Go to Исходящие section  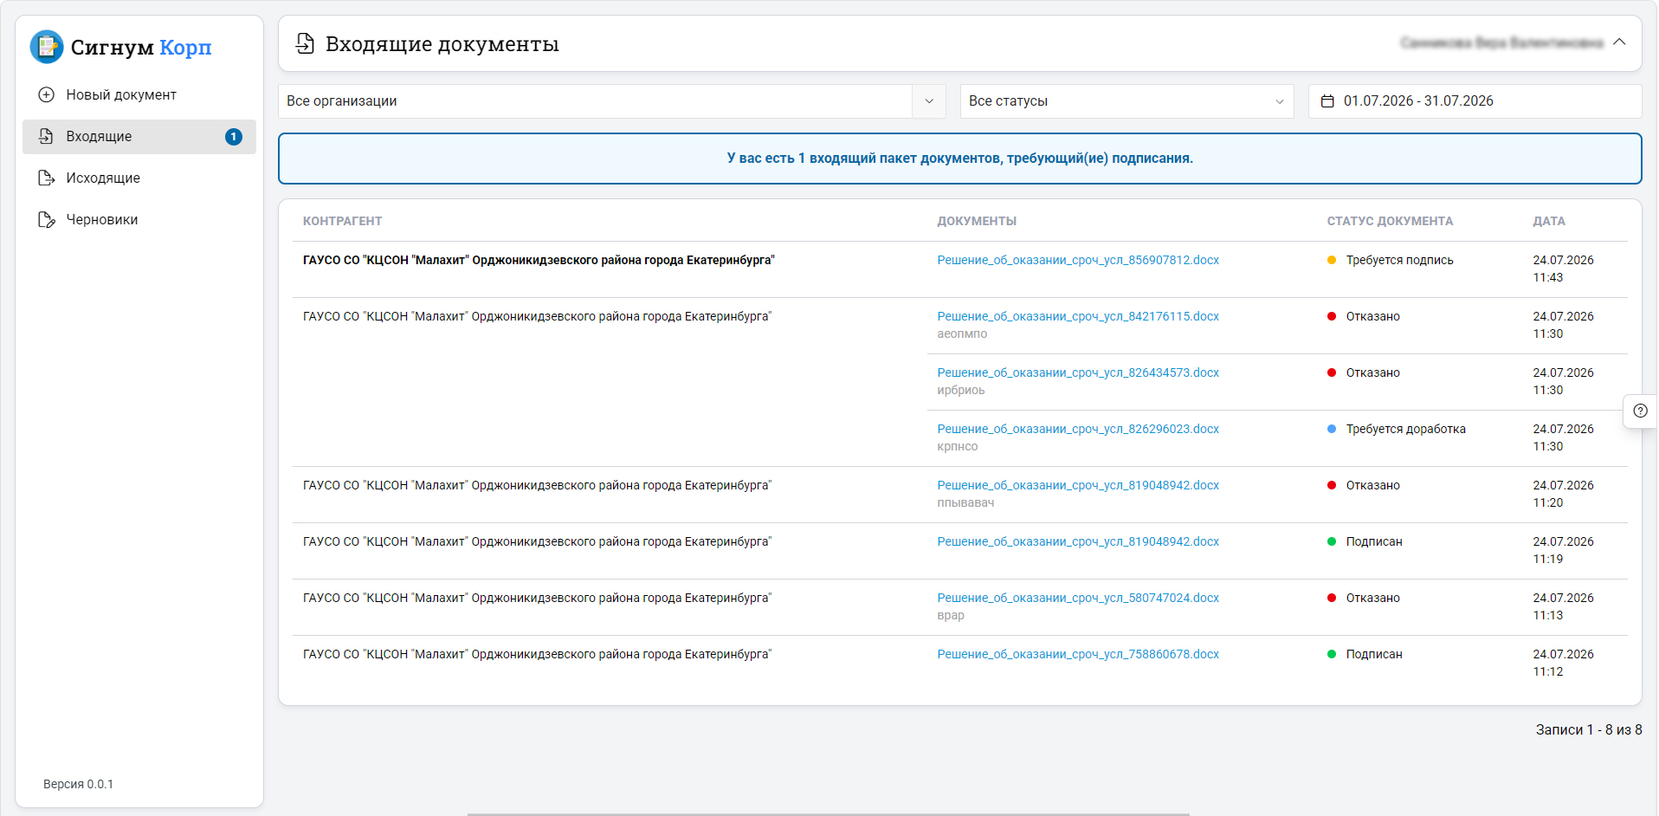139,178
